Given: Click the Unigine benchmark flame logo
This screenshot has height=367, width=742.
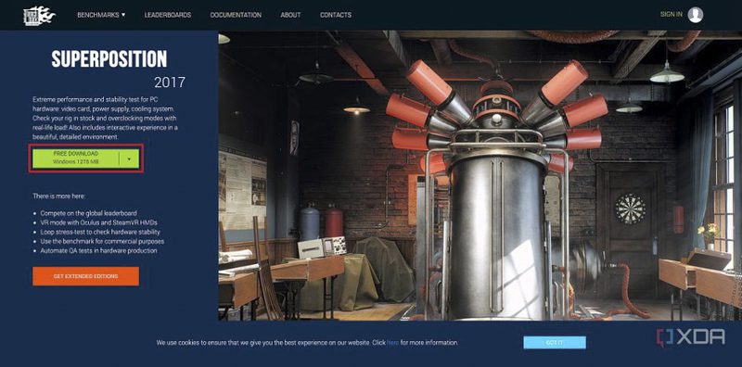Looking at the screenshot, I should tap(39, 16).
